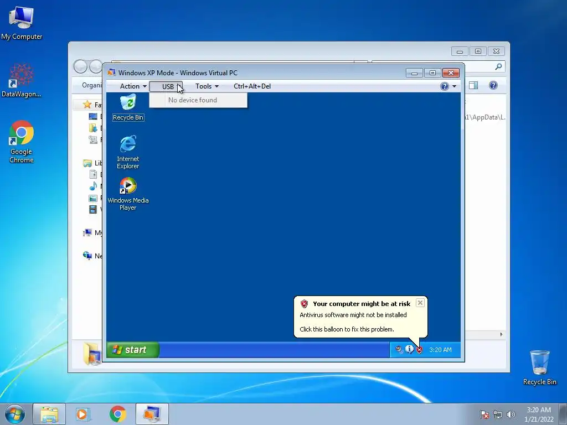Select the Music library icon in Explorer
The height and width of the screenshot is (425, 567).
tap(93, 186)
